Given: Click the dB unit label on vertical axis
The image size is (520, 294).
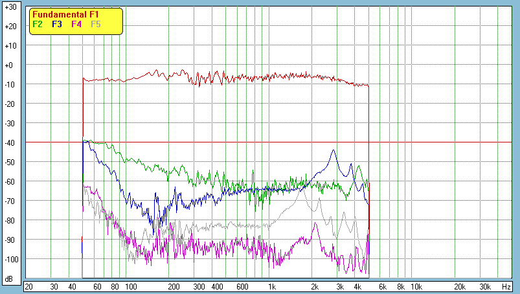Looking at the screenshot, I should pos(10,279).
